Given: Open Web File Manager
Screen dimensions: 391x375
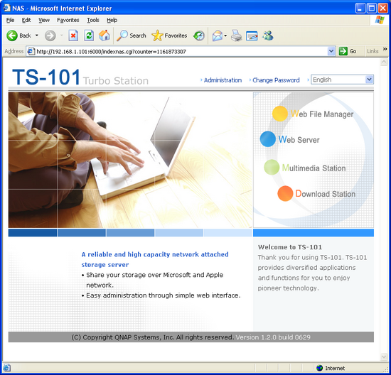Looking at the screenshot, I should pos(322,114).
